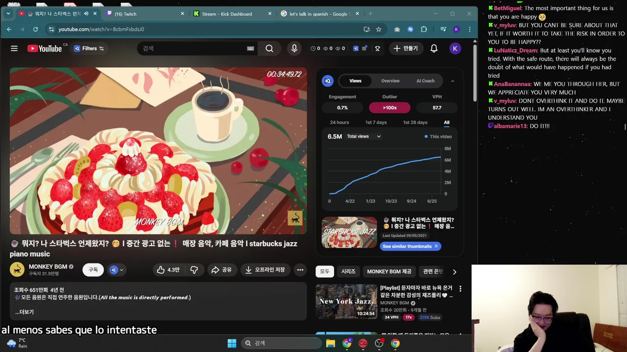Start voice search with the microphone
The width and height of the screenshot is (627, 352).
click(x=294, y=48)
